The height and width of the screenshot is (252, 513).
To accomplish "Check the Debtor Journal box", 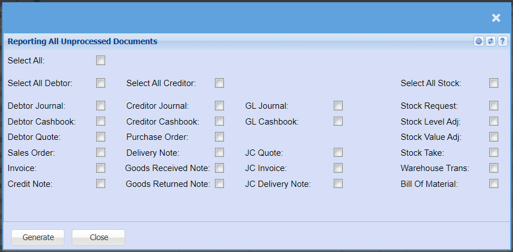I will pyautogui.click(x=101, y=105).
